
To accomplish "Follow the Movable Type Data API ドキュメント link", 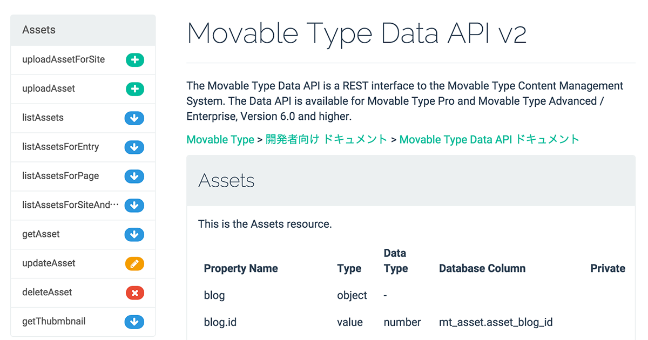I will point(489,139).
